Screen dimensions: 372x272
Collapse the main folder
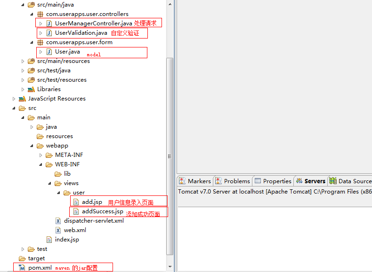tap(23, 117)
